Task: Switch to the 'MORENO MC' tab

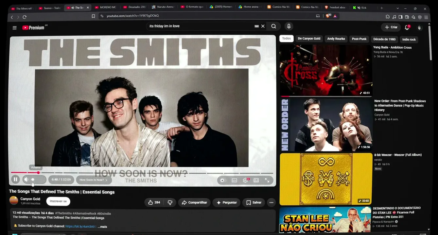Action: [105, 7]
